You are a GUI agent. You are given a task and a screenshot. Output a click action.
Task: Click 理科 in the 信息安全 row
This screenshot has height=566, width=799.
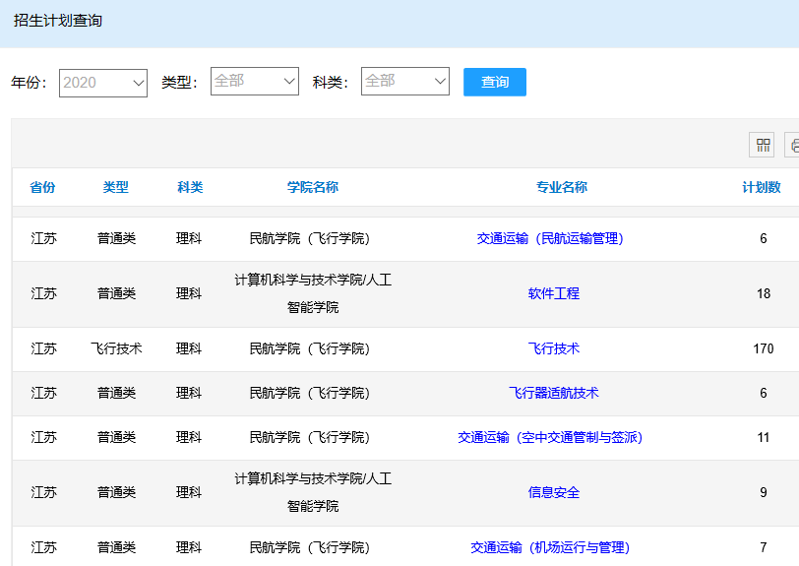(189, 492)
